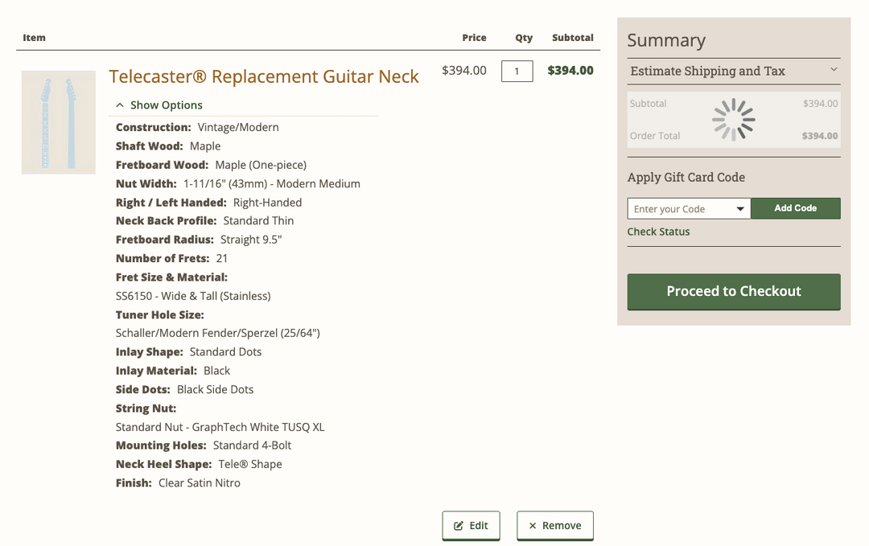The width and height of the screenshot is (869, 546).
Task: Click the caret icon next to Show Options
Action: tap(120, 105)
